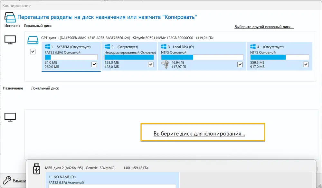
Task: Click "Выберите другой исходный диск..." link
Action: pyautogui.click(x=264, y=27)
